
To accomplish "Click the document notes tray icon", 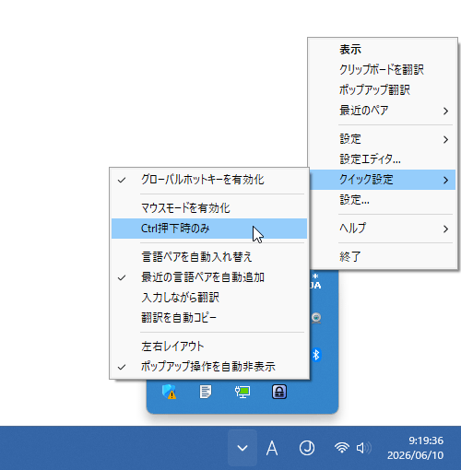I will point(206,392).
